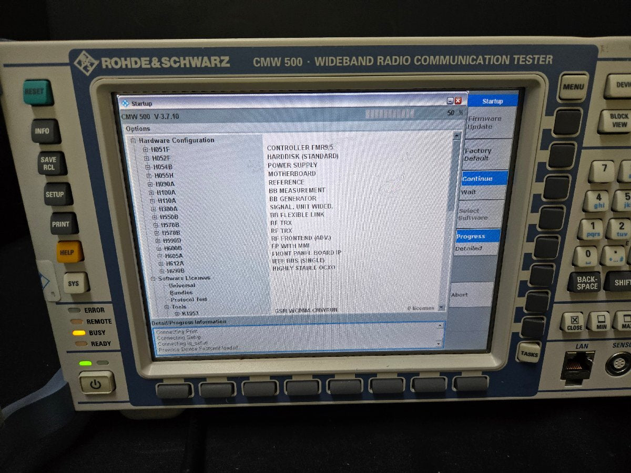
Task: Click the BB MEASUREMENT description
Action: (x=297, y=190)
